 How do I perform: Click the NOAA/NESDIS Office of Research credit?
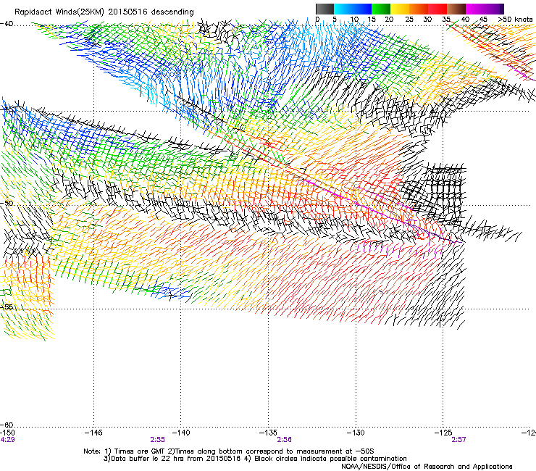[x=427, y=467]
